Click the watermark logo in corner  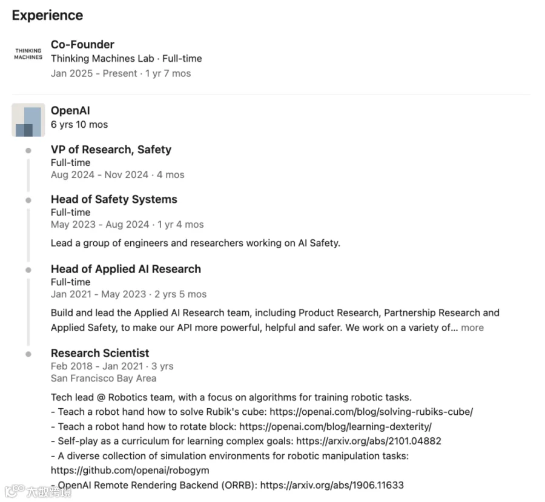(x=38, y=491)
